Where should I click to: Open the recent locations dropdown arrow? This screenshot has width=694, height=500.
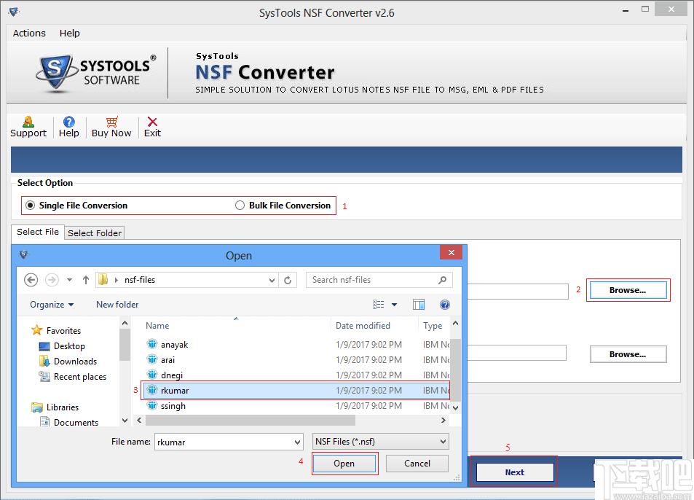click(69, 280)
